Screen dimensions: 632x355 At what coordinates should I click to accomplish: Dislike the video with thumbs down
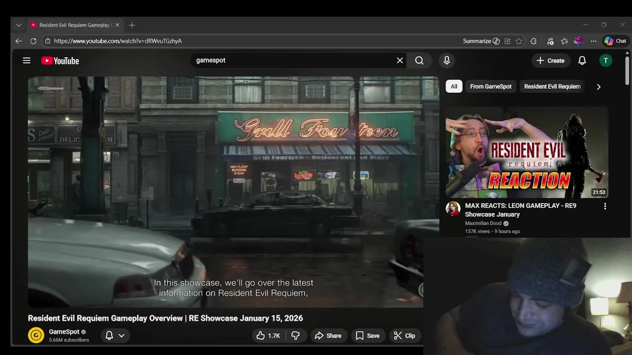(296, 335)
